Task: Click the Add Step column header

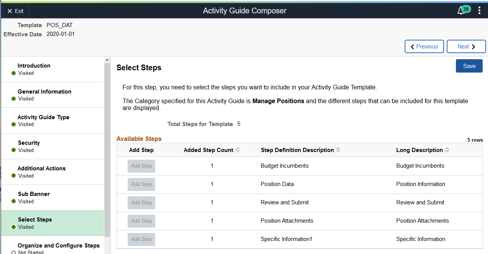Action: 141,150
